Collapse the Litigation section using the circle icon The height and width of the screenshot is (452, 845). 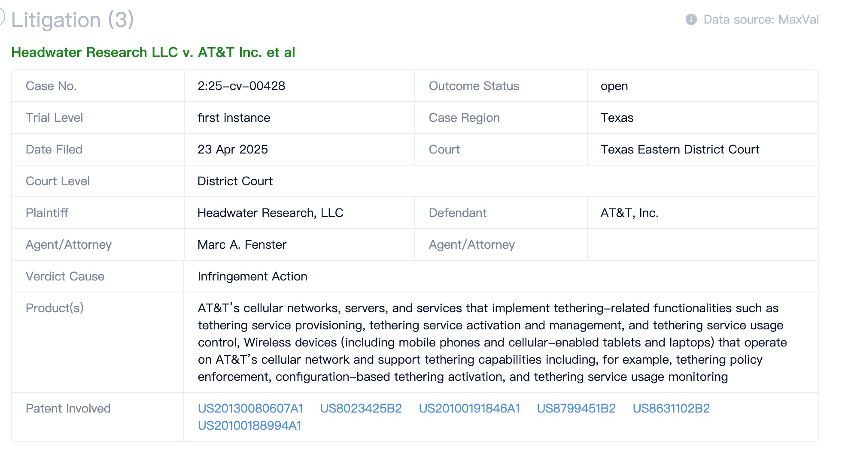pos(2,18)
